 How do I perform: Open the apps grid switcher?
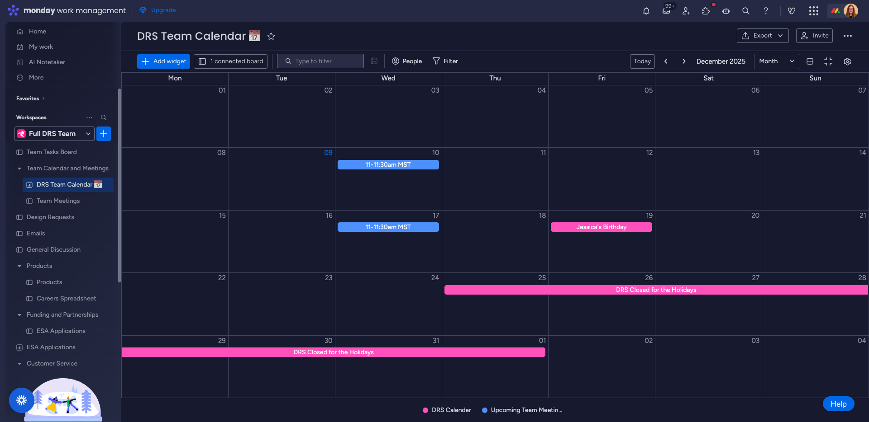813,11
